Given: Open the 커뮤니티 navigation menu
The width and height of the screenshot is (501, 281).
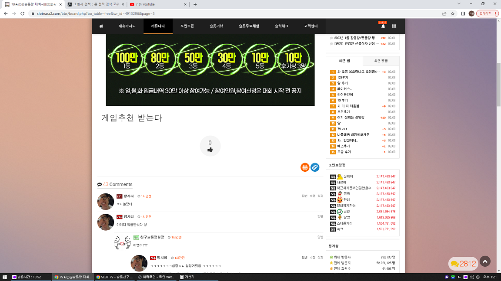Looking at the screenshot, I should (158, 26).
